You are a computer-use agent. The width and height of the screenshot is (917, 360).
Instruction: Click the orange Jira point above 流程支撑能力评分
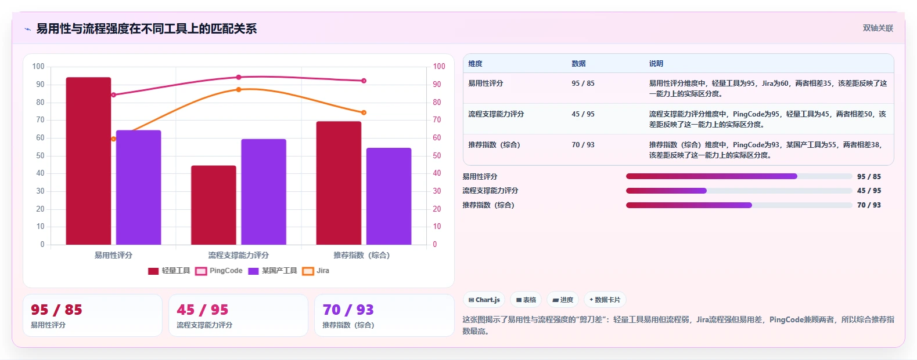pyautogui.click(x=239, y=89)
